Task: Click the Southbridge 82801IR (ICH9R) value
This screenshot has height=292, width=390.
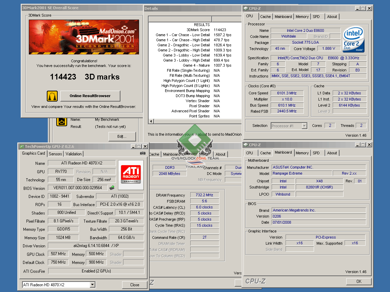Action: click(319, 187)
